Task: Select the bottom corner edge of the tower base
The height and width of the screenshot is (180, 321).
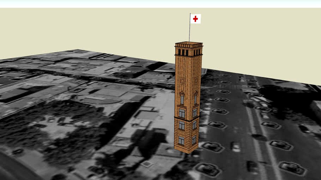Action: point(190,153)
